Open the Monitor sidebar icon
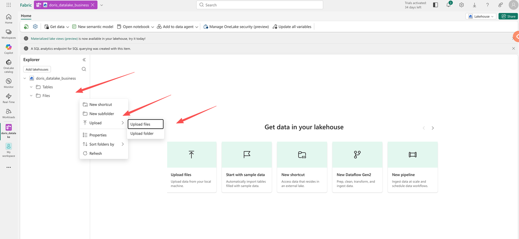This screenshot has width=519, height=239. click(x=9, y=82)
